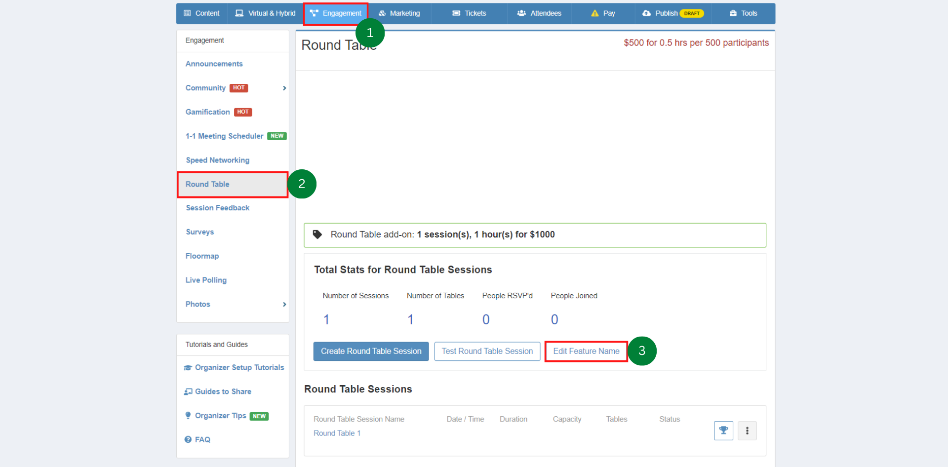The image size is (948, 467).
Task: Click the lightbulb icon beside Organizer Tips
Action: tap(188, 416)
